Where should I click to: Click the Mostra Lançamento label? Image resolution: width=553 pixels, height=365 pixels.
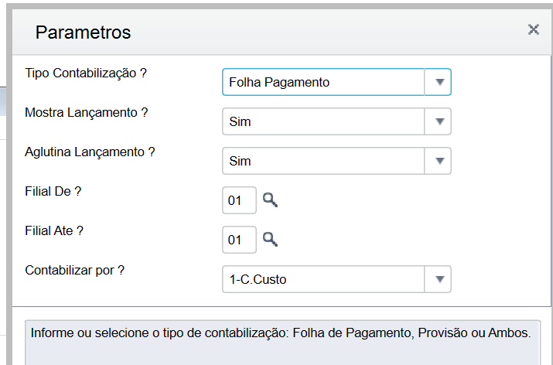click(x=86, y=113)
